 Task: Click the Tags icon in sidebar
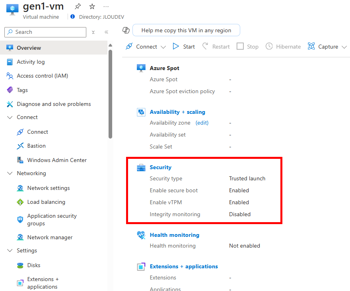(x=10, y=90)
